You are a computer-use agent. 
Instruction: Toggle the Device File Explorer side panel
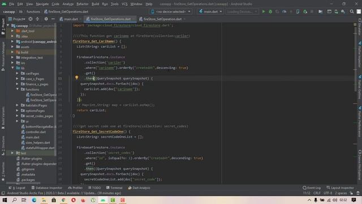click(360, 165)
